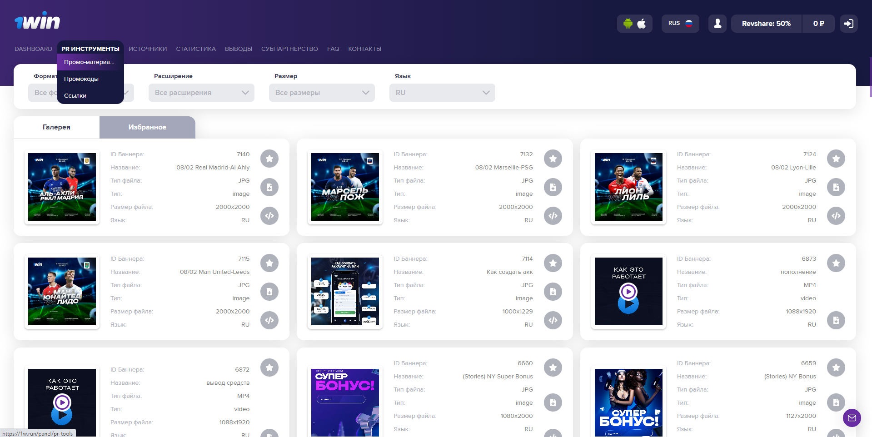Open Marseille-PSG banner thumbnail
This screenshot has height=437, width=872.
(x=345, y=187)
